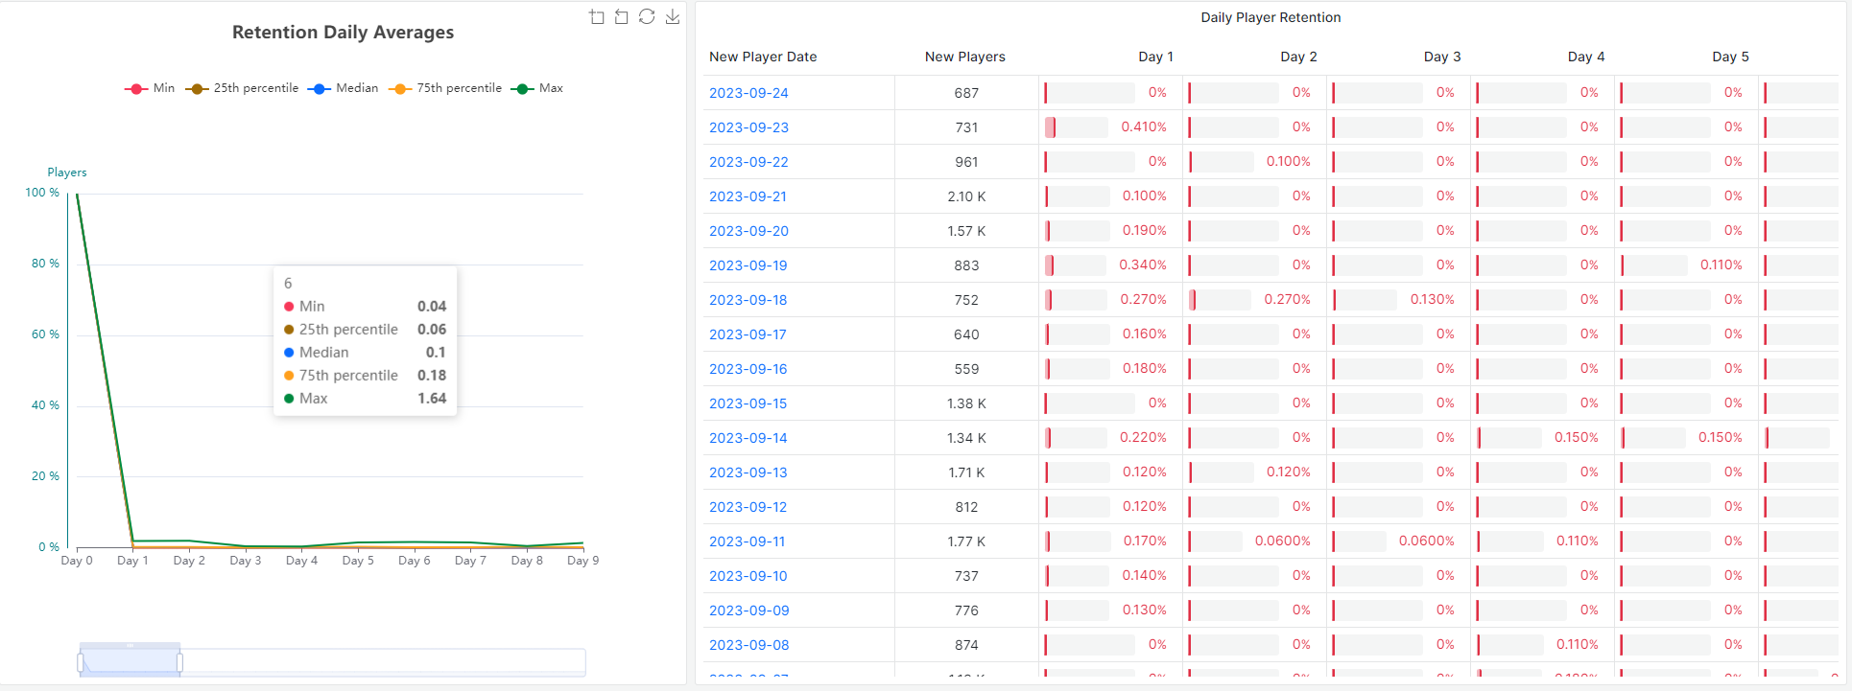Click the Day 9 label on the chart x-axis
This screenshot has height=691, width=1852.
click(x=582, y=561)
